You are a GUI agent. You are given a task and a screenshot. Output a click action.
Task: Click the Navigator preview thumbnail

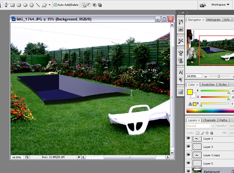tap(210, 47)
